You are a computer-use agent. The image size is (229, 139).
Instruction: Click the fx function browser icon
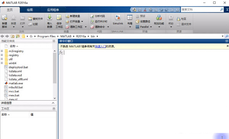(61, 52)
